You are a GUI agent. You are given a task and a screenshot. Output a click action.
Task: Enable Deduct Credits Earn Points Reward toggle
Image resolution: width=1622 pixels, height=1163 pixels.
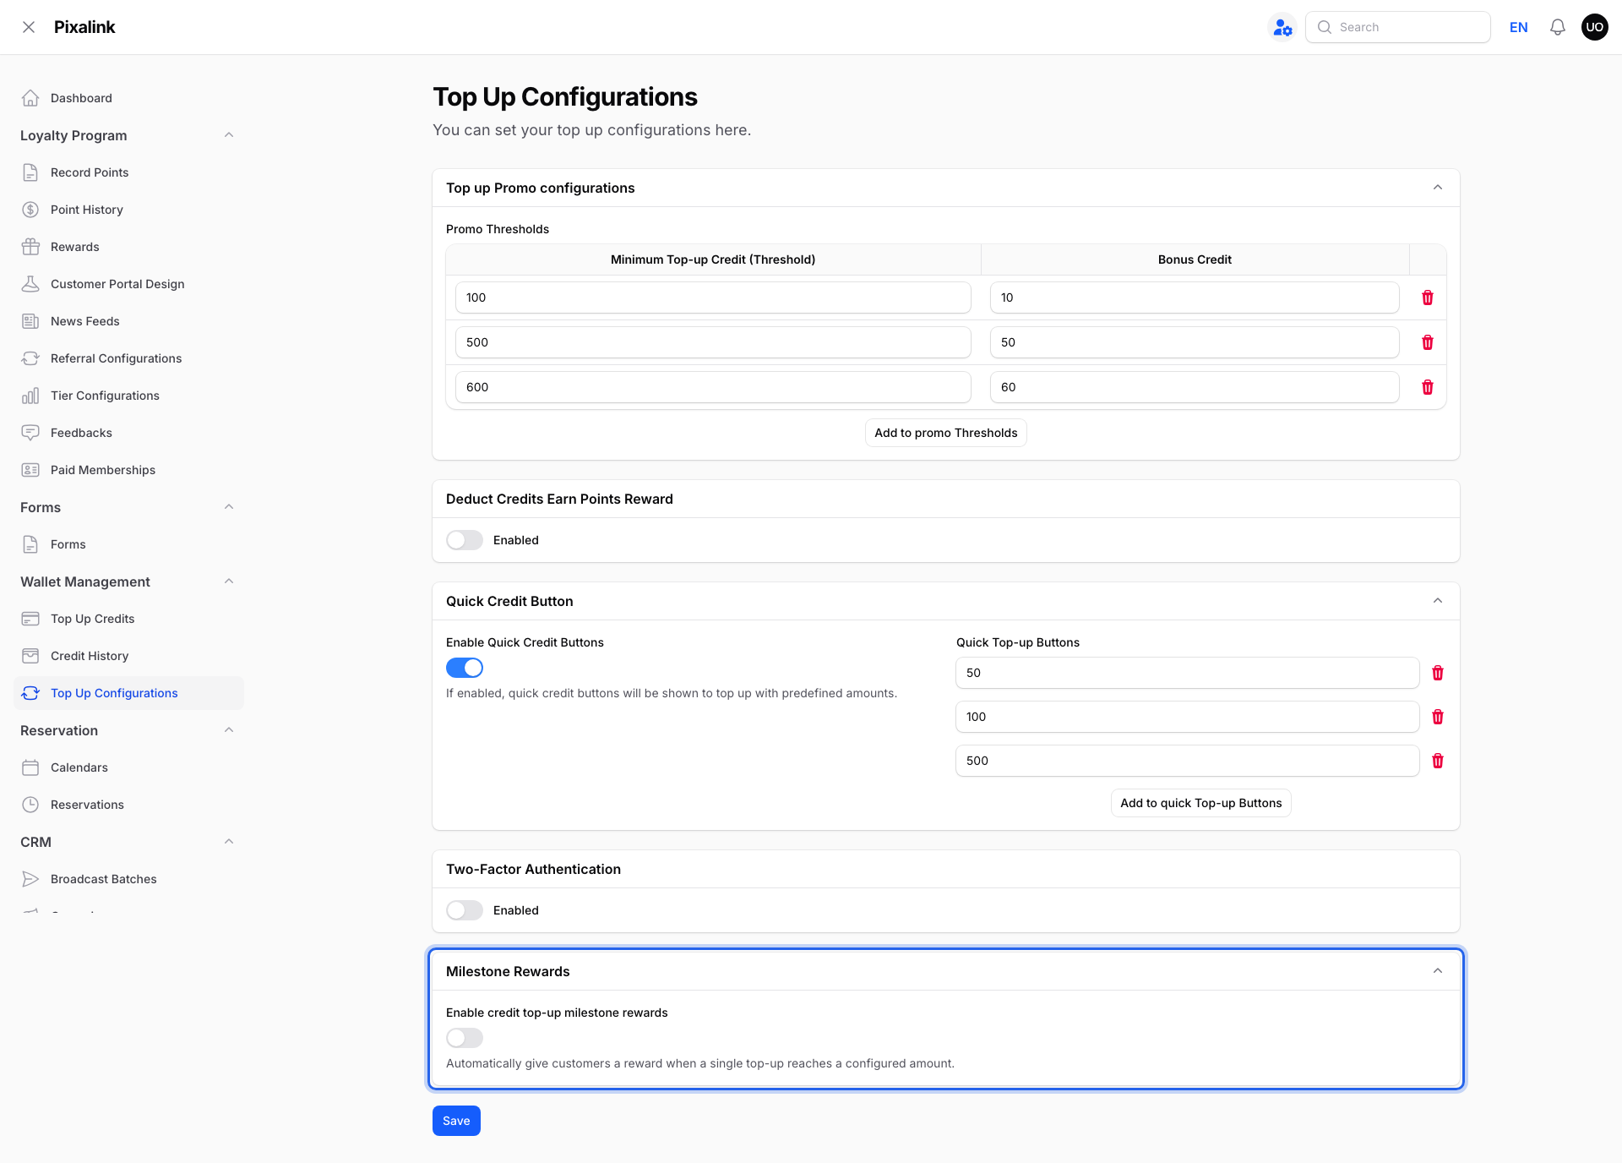[465, 540]
